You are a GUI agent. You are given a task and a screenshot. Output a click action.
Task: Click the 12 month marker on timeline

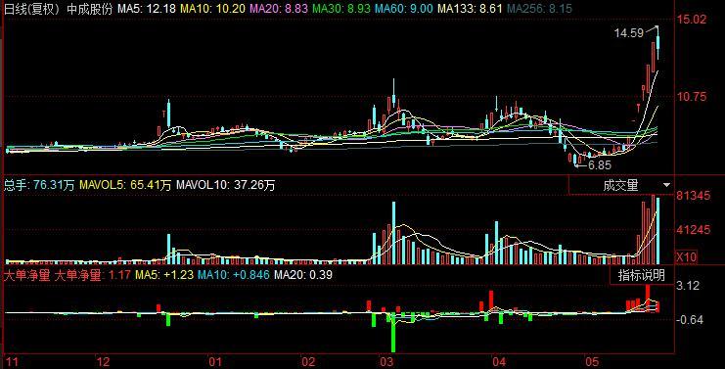click(103, 361)
